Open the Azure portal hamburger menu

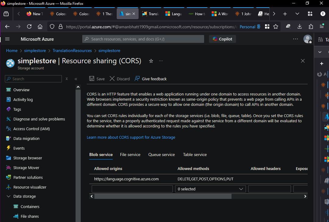click(8, 39)
